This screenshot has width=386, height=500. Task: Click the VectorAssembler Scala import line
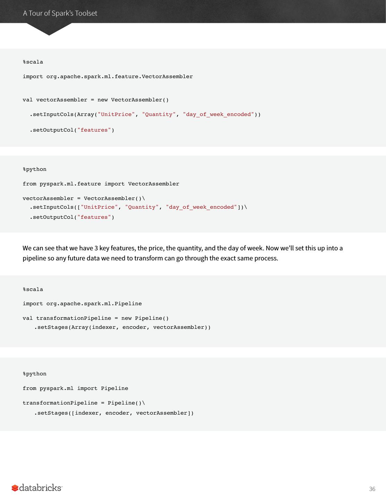[x=108, y=77]
